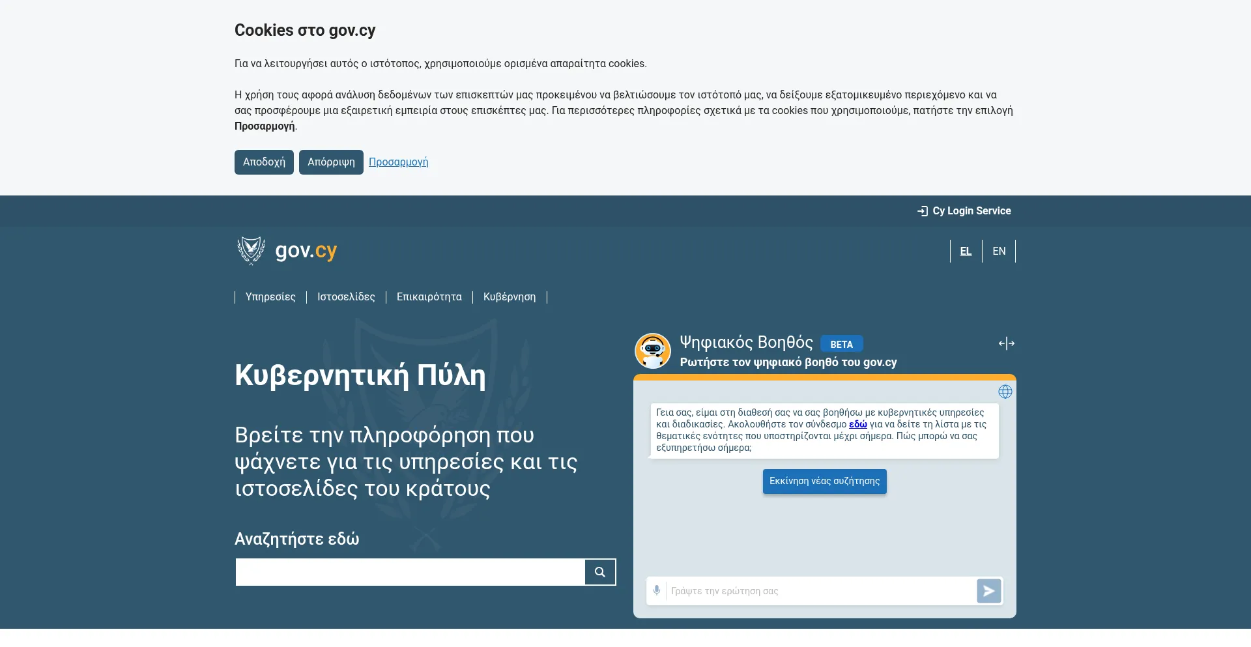This screenshot has height=647, width=1251.
Task: Click the Cy Login Service sign-in icon
Action: (923, 211)
